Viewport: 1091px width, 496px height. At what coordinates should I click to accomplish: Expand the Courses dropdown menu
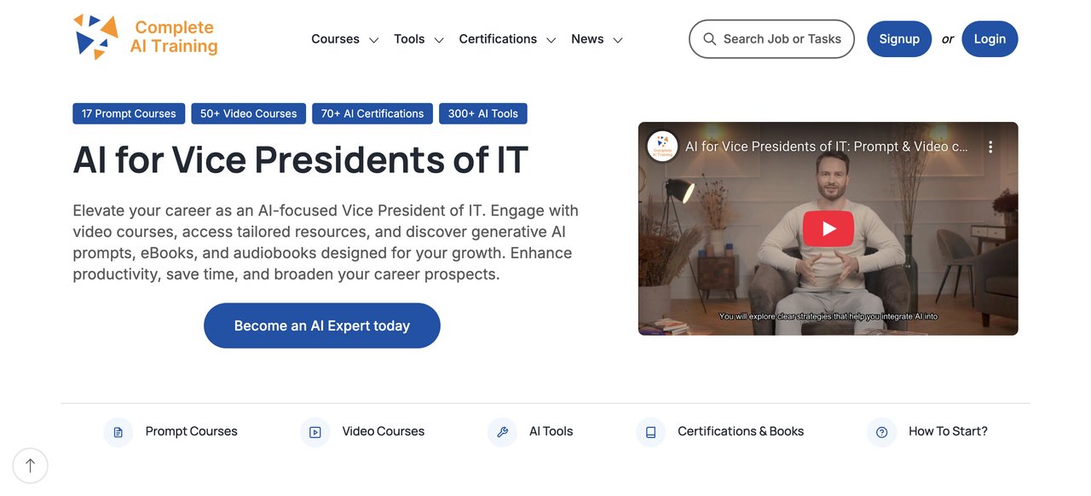(344, 39)
